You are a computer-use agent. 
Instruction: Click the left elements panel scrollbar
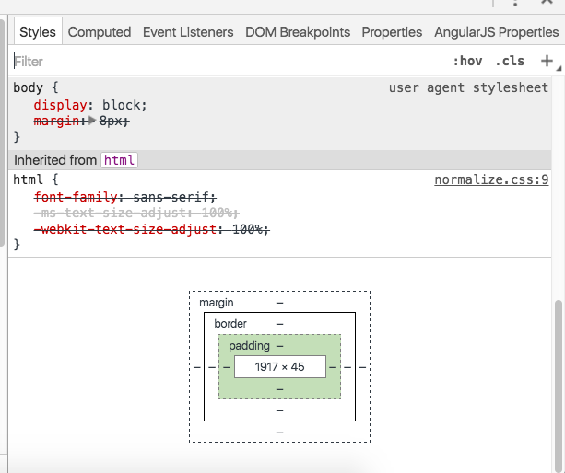pyautogui.click(x=2, y=133)
